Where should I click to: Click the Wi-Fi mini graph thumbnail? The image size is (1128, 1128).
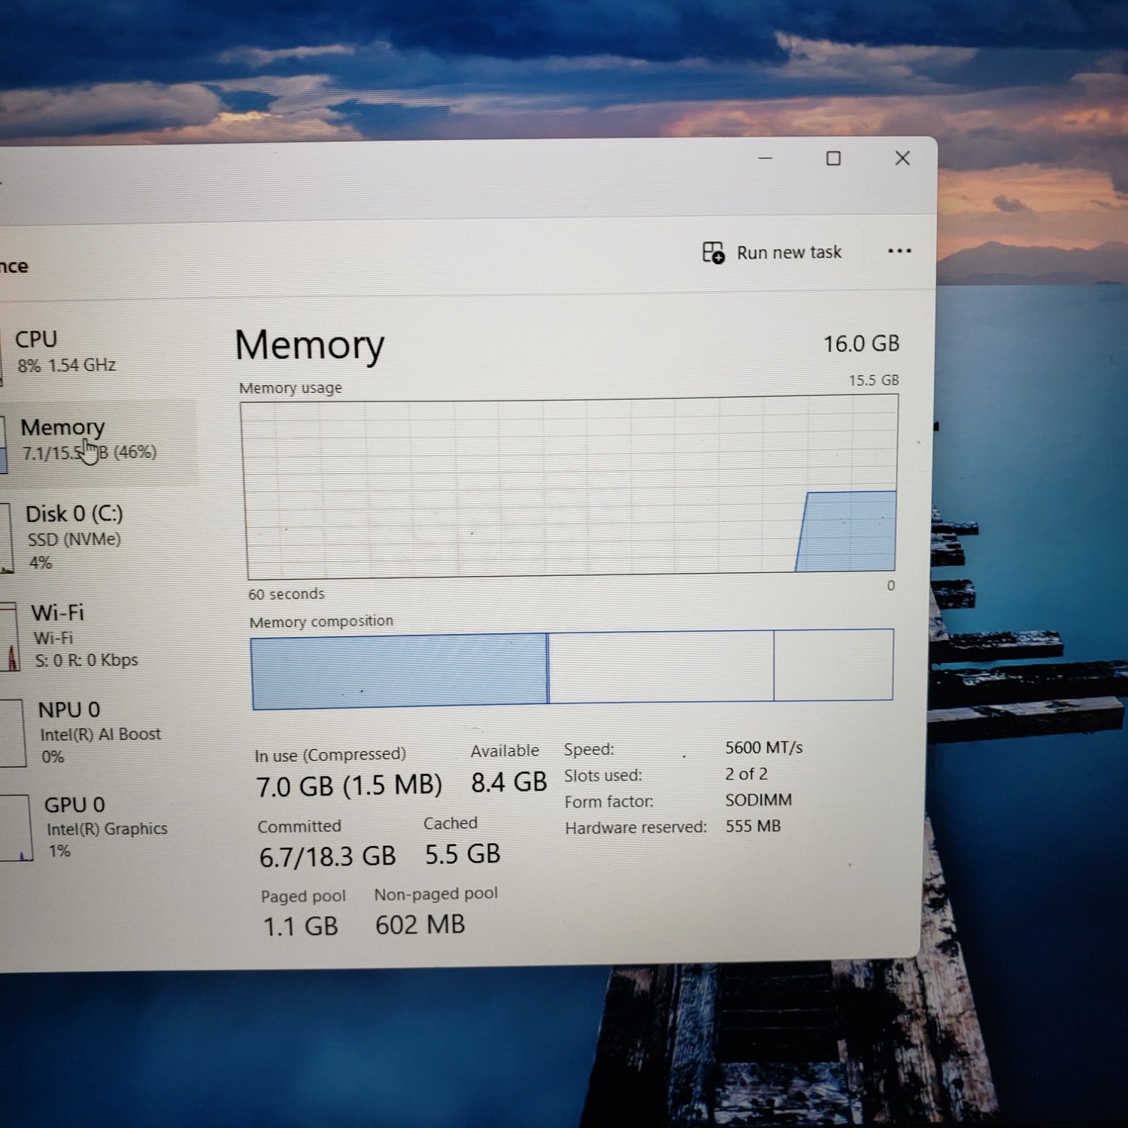tap(11, 636)
